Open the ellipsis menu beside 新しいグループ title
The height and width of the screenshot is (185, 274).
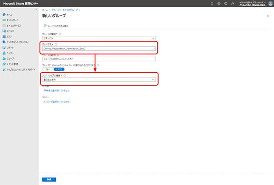pos(71,16)
